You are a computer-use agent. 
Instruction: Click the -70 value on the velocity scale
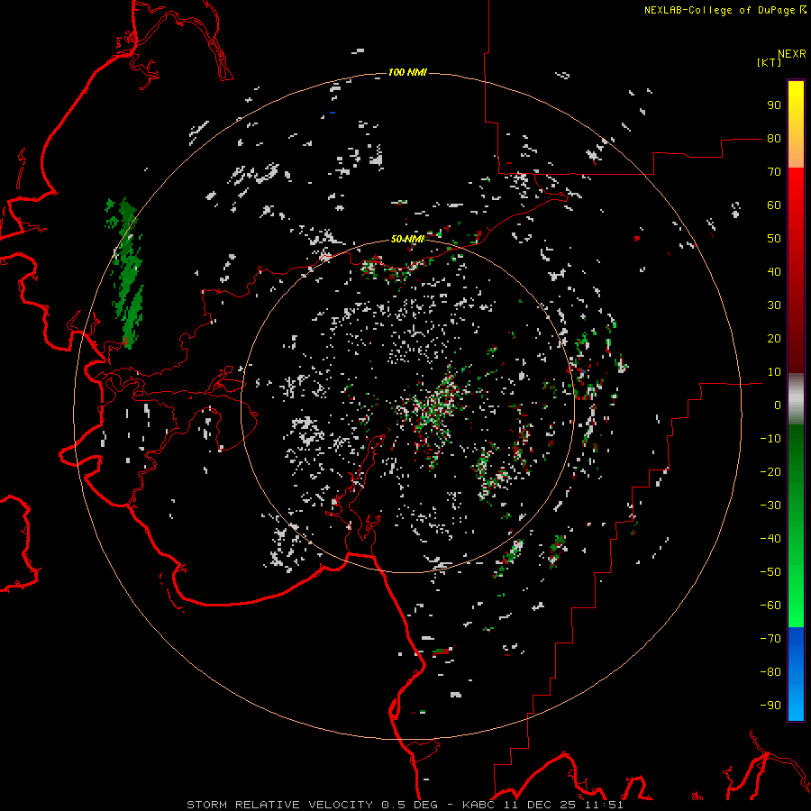pos(770,639)
